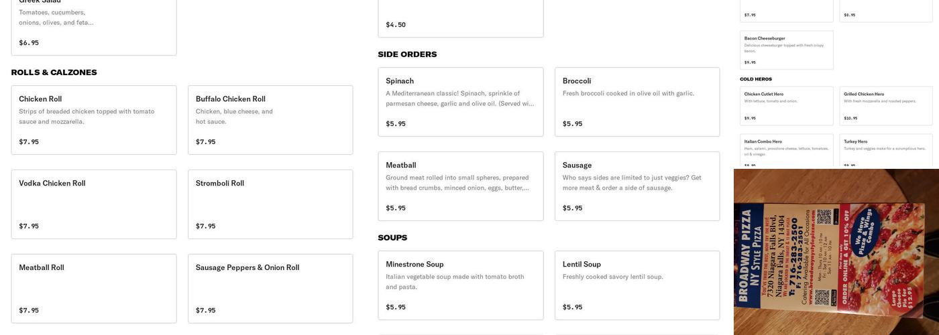Choose the Stromboli Roll item
Image resolution: width=939 pixels, height=335 pixels.
click(x=270, y=204)
